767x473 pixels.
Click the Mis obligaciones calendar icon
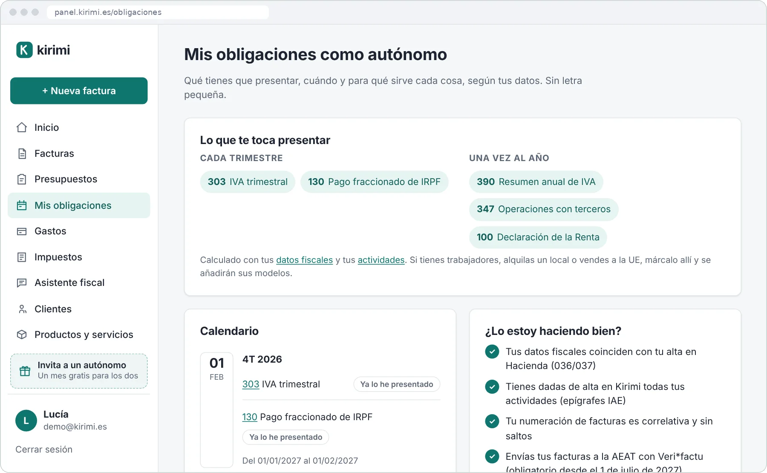pyautogui.click(x=22, y=205)
